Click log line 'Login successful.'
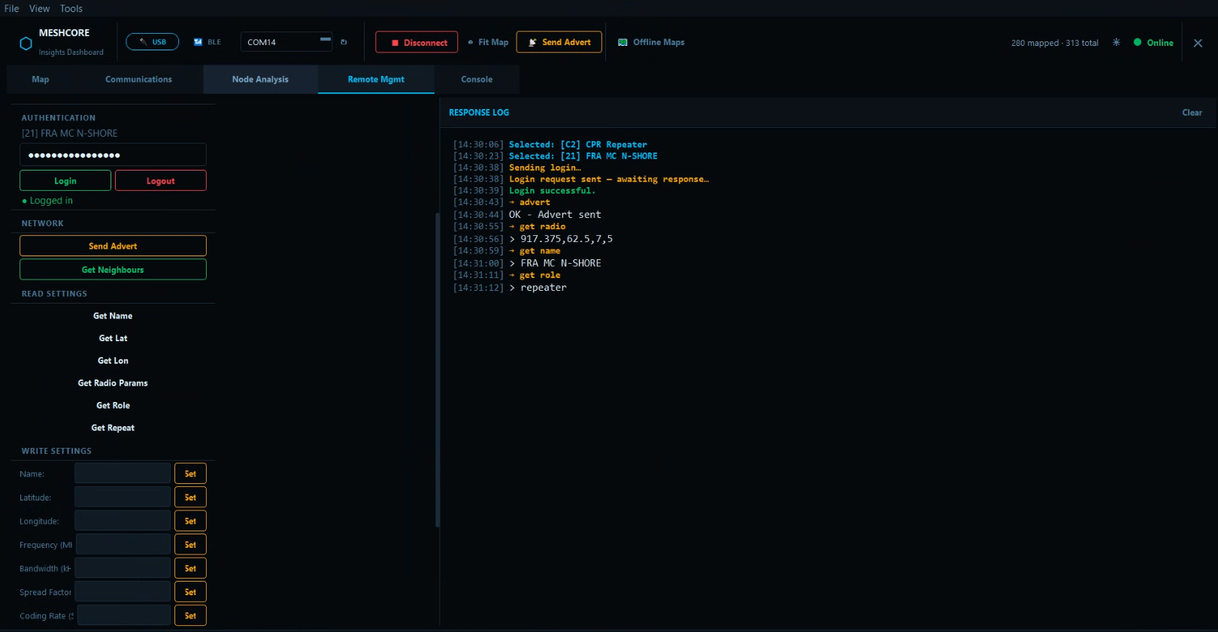This screenshot has height=632, width=1218. (552, 191)
